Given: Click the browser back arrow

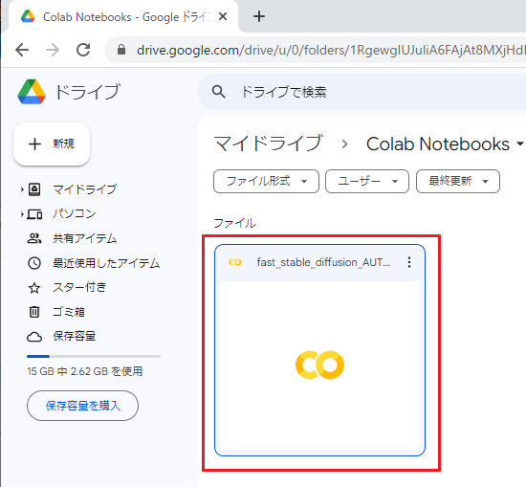Looking at the screenshot, I should tap(22, 51).
